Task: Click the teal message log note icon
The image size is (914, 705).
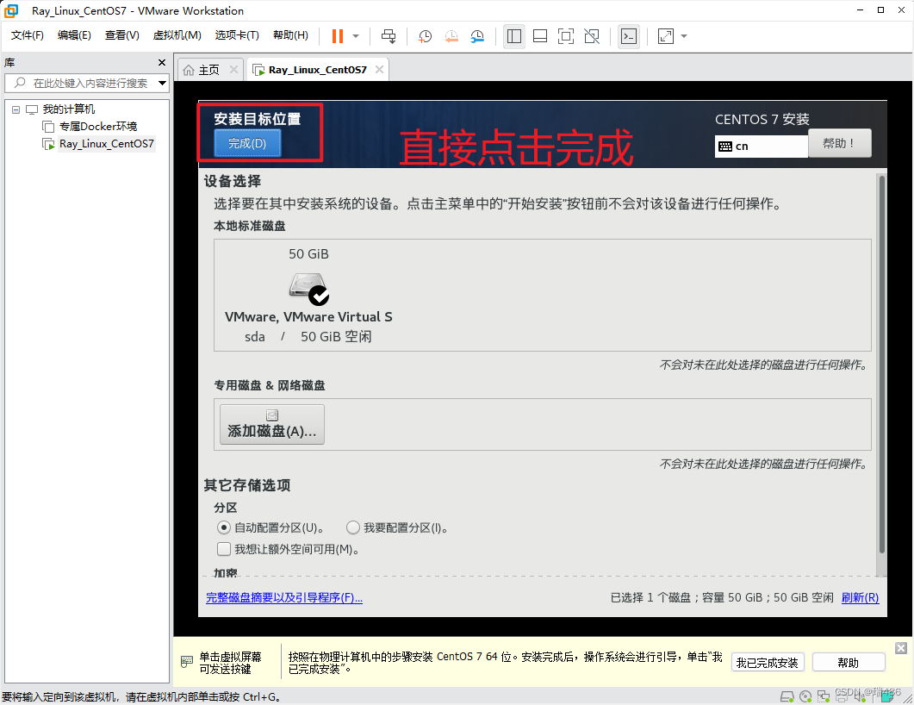Action: [887, 696]
